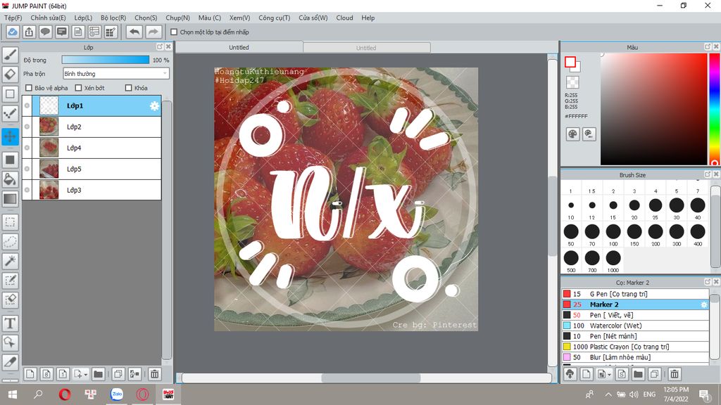Viewport: 721px width, 405px height.
Task: Select the Brush tool in left toolbar
Action: click(10, 55)
